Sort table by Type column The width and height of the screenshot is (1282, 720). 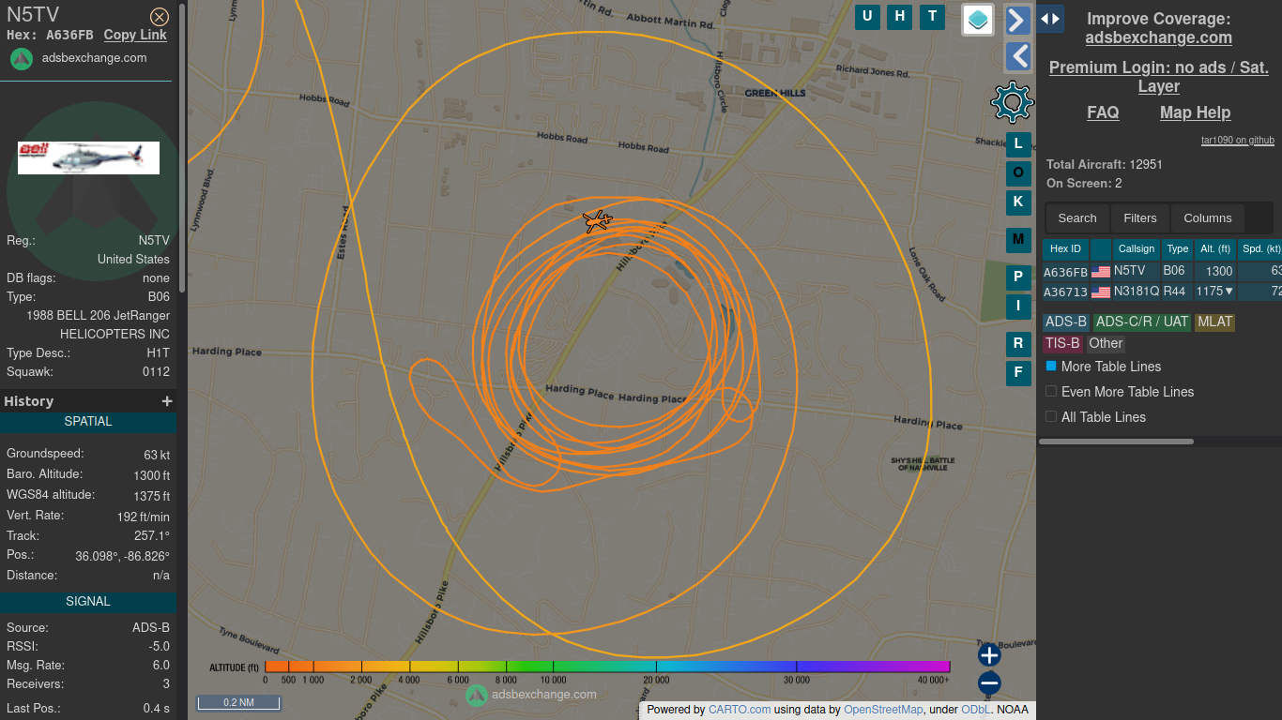(1178, 249)
